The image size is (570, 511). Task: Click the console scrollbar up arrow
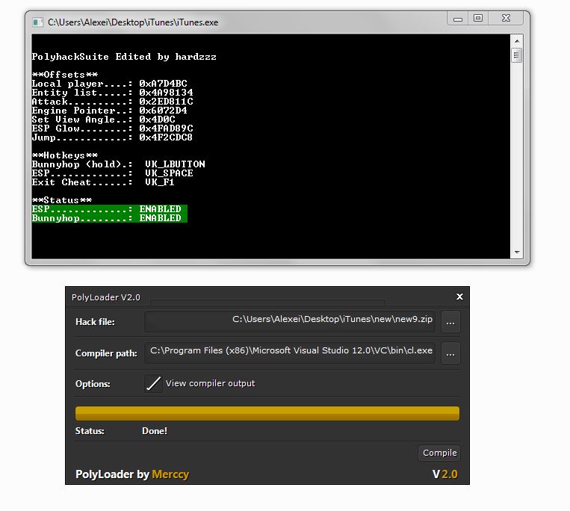tap(516, 41)
